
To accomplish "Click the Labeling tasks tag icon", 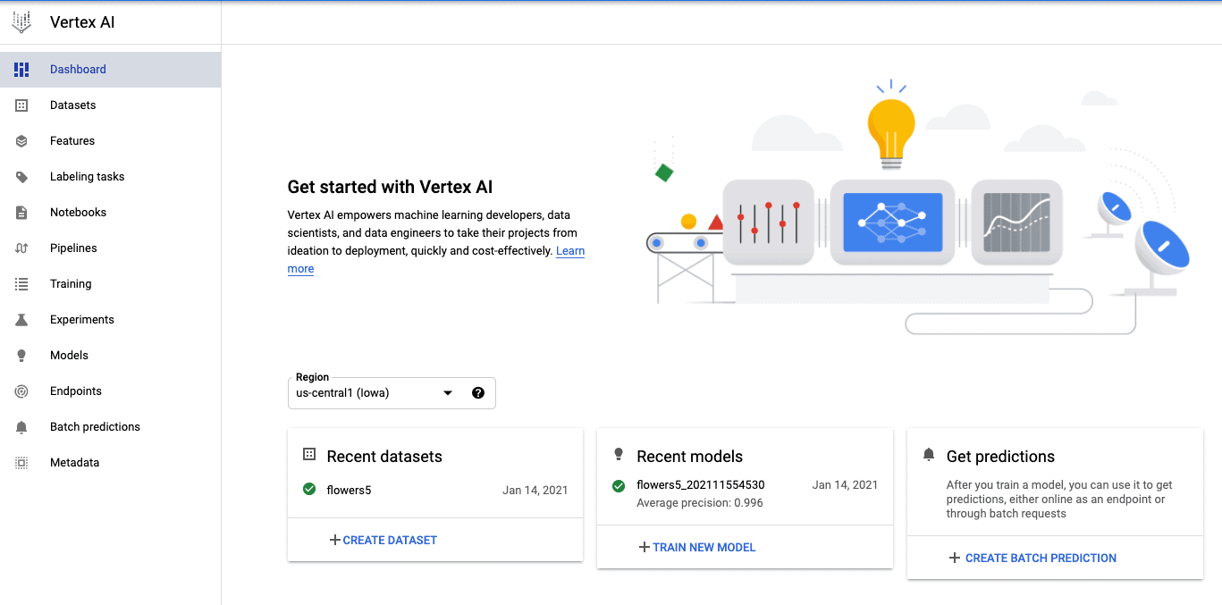I will point(21,177).
